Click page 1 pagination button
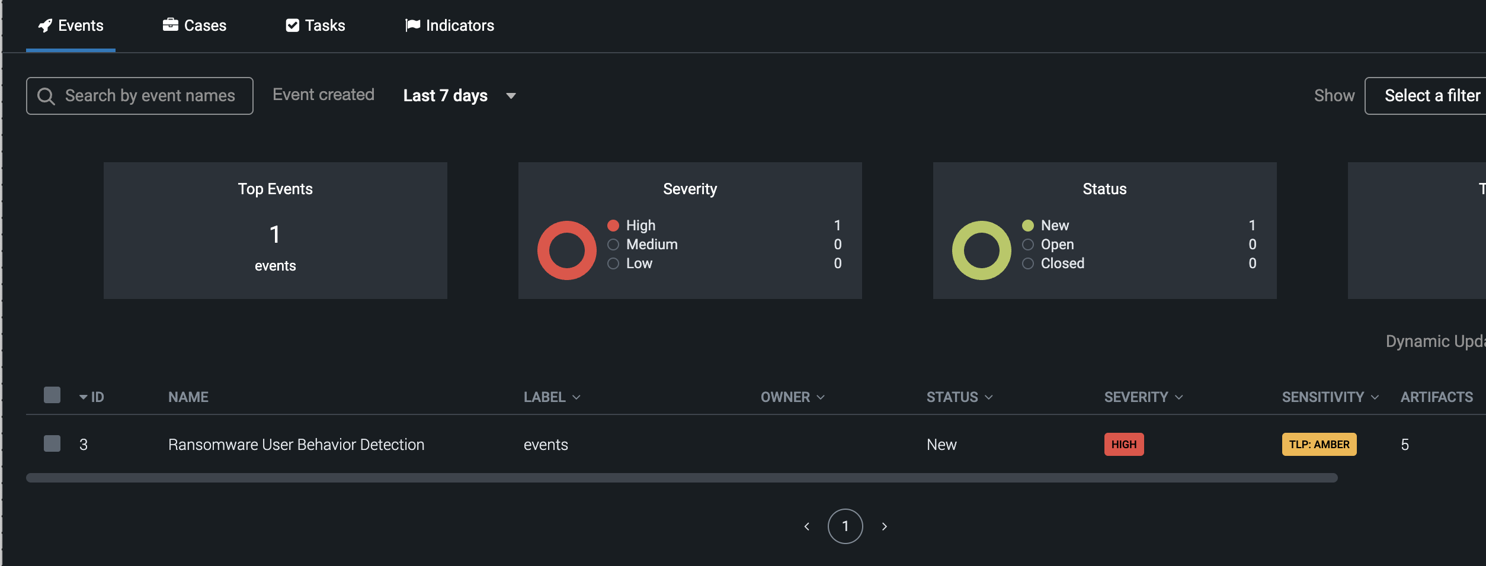 point(845,526)
